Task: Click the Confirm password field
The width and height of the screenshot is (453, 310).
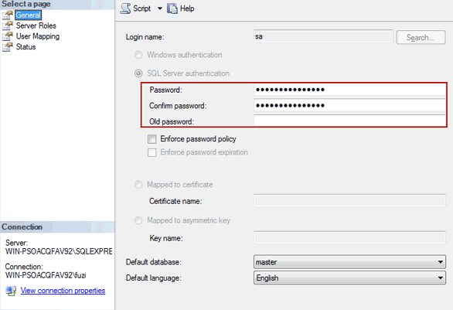Action: click(349, 105)
